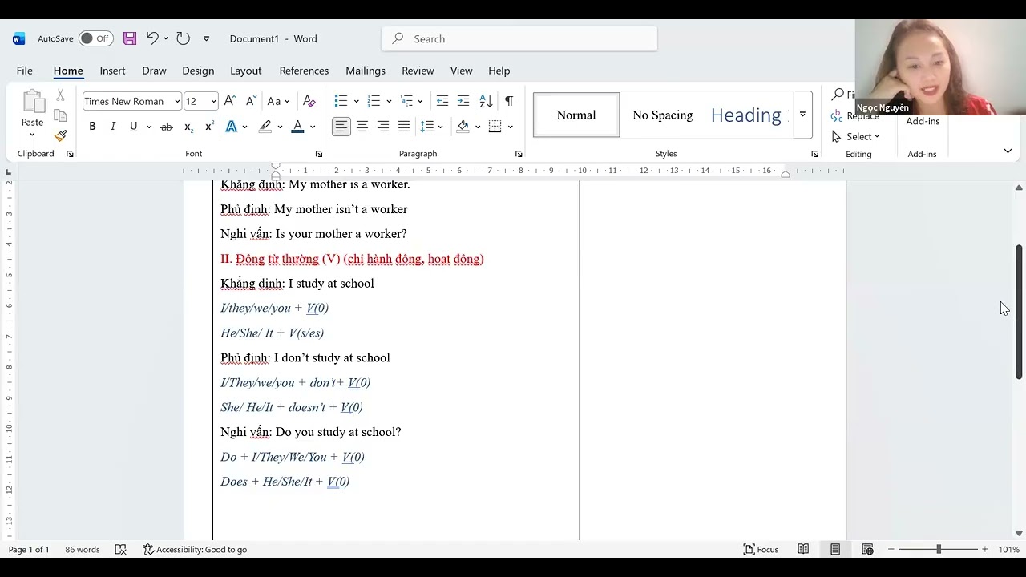The width and height of the screenshot is (1026, 577).
Task: Open the spelling proofing icon in status bar
Action: pos(120,549)
